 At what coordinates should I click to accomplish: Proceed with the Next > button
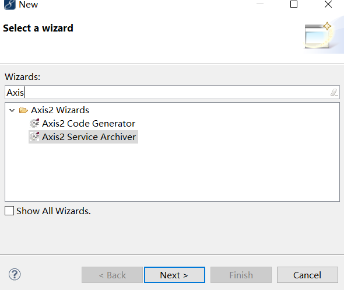point(175,275)
